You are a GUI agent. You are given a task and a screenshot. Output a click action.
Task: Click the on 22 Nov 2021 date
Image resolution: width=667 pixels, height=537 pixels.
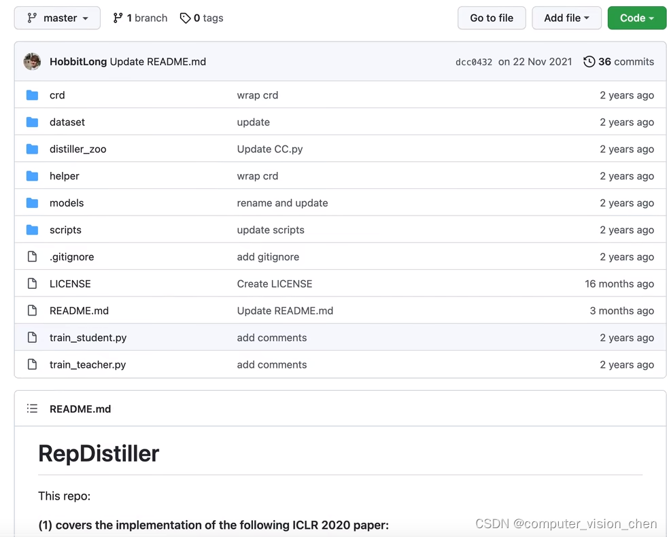[x=535, y=62]
